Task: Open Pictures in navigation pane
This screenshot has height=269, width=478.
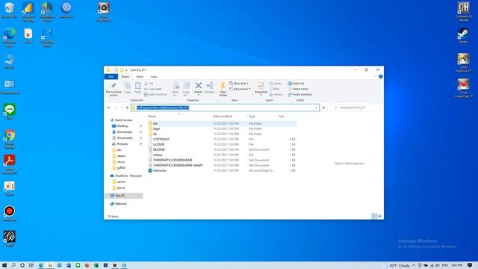Action: [x=122, y=144]
